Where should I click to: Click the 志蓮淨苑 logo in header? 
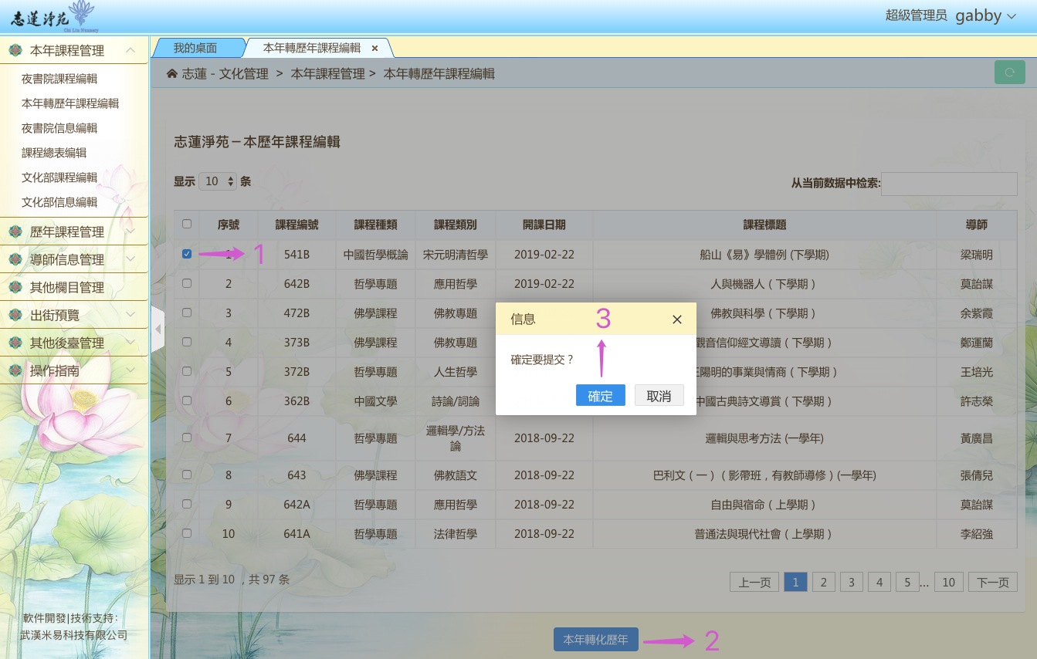[54, 16]
